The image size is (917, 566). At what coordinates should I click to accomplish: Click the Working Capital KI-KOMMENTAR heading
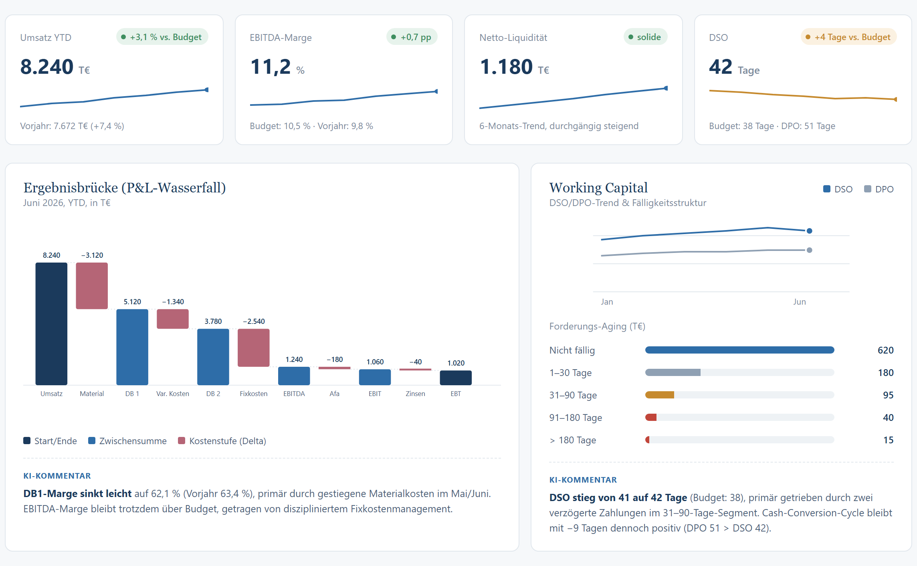(583, 480)
